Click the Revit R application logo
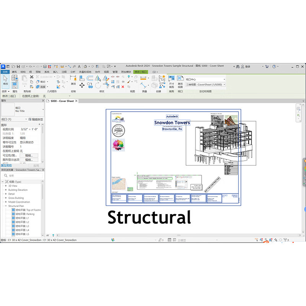Image resolution: width=306 pixels, height=306 pixels. coord(3,67)
